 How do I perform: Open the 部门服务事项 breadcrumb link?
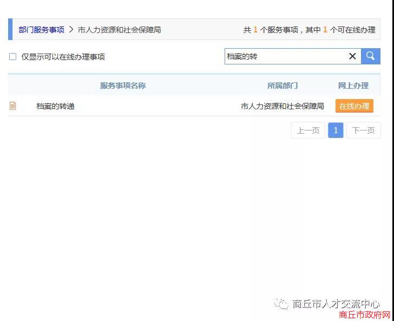(x=42, y=30)
